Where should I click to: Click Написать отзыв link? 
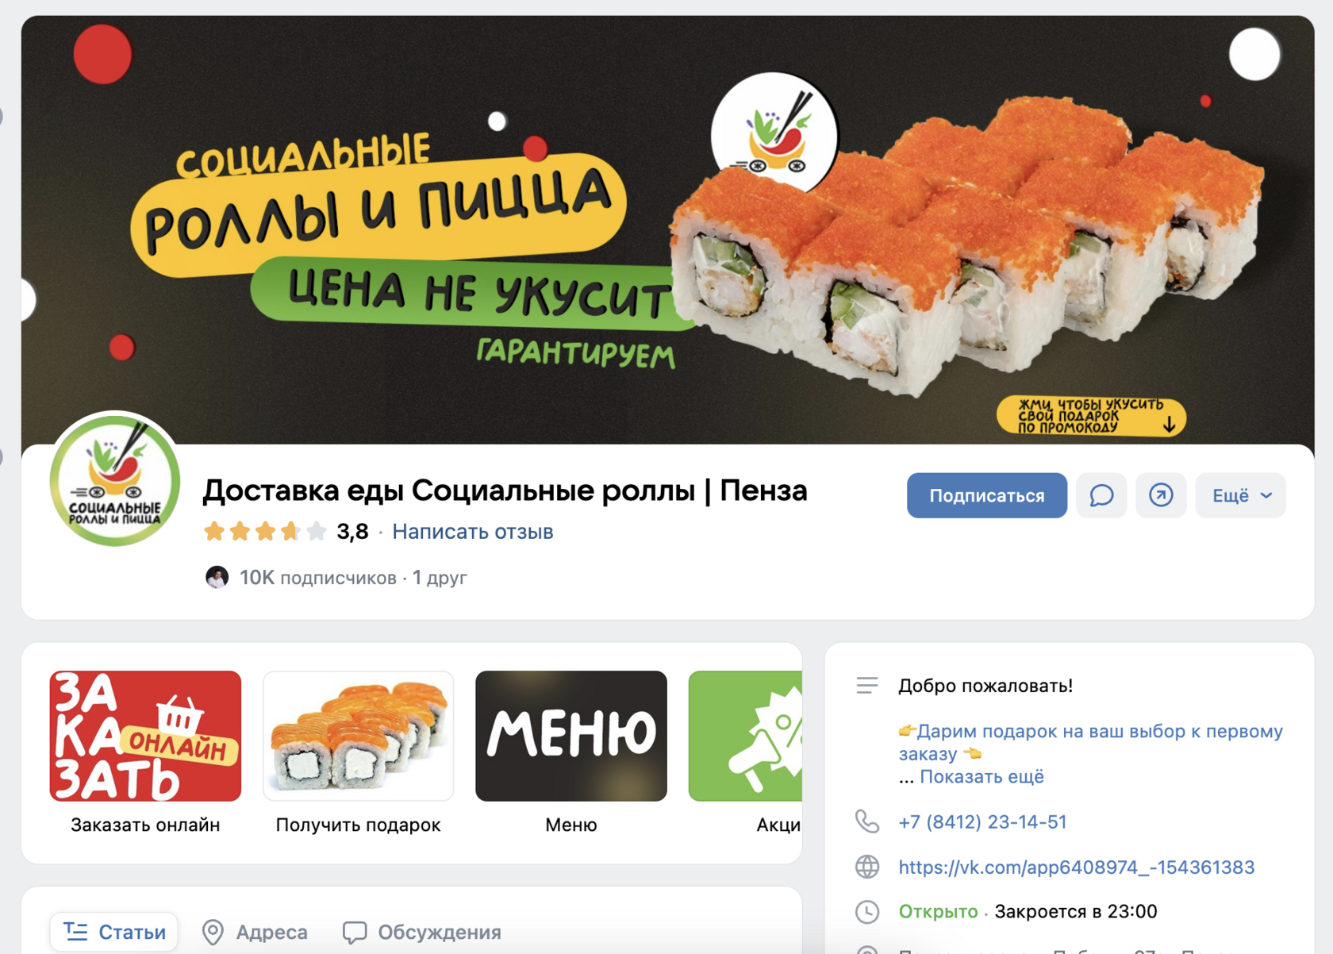(x=473, y=532)
